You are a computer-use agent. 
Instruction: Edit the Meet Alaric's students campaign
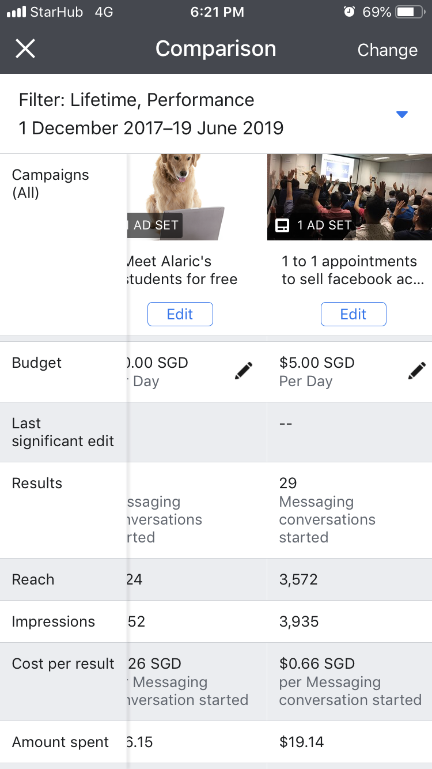(x=180, y=314)
